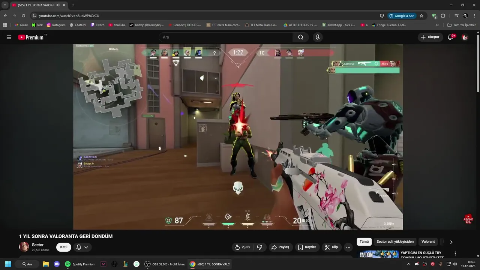
Task: Start voice search with microphone icon
Action: tap(318, 37)
